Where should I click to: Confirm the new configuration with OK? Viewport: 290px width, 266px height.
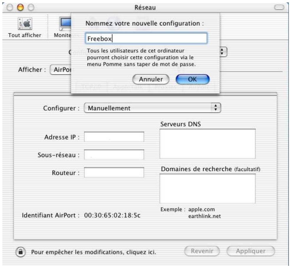tap(192, 79)
